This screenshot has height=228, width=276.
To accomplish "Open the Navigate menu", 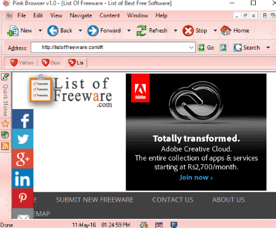I will coord(81,15).
